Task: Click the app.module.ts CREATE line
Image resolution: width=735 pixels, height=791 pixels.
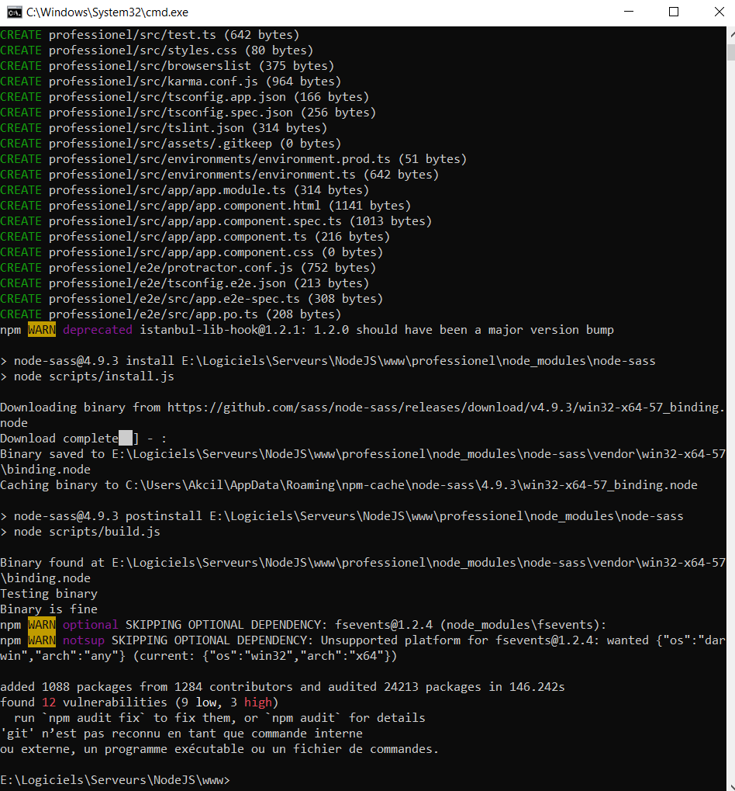Action: pos(185,190)
